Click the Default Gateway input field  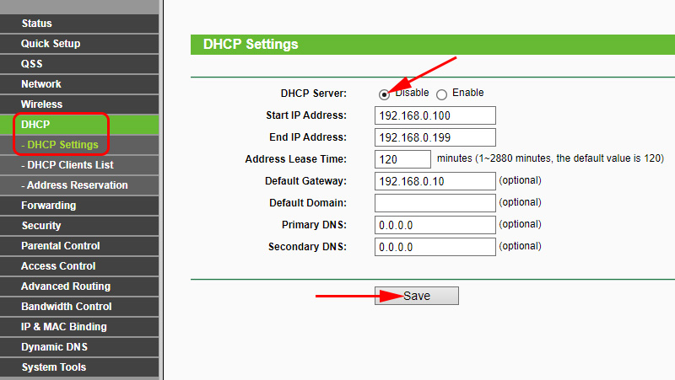(435, 181)
